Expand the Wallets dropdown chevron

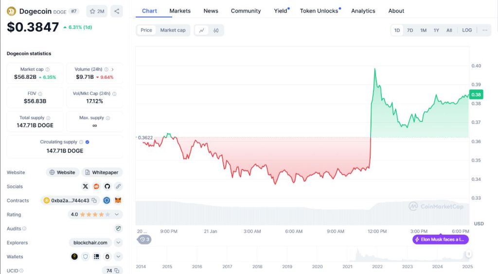click(118, 257)
